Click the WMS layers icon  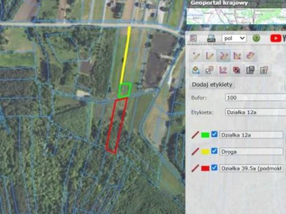(211, 38)
